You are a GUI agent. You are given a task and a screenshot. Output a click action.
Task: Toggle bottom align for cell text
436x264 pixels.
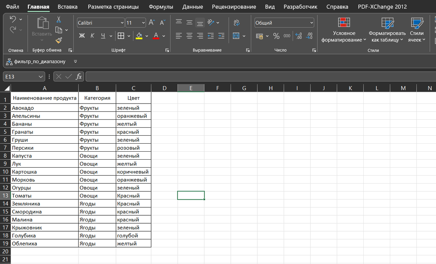(x=200, y=23)
